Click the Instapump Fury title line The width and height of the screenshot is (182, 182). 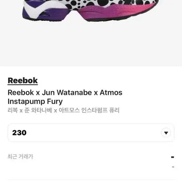click(35, 102)
